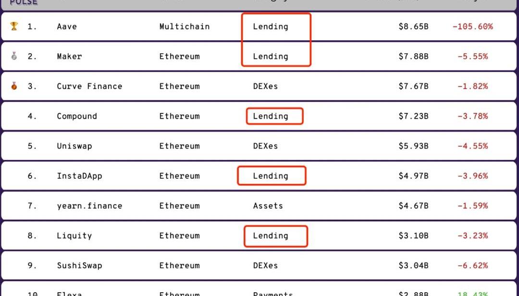
Task: Click the yearn.finance protocol name
Action: (89, 206)
